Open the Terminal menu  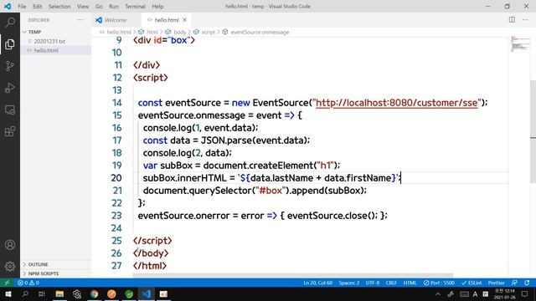coord(135,6)
